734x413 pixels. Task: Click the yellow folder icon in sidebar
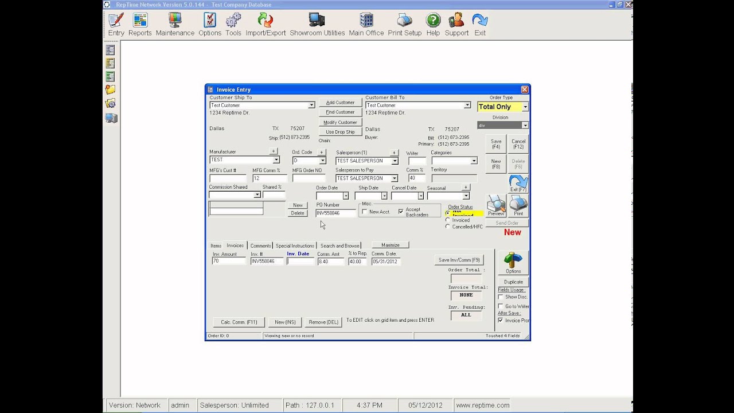(110, 89)
